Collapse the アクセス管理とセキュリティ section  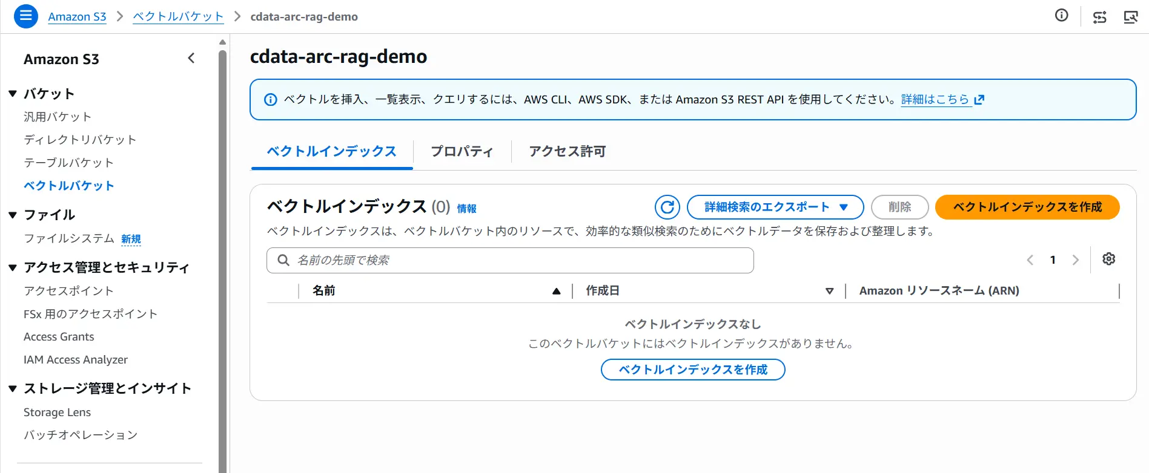12,267
